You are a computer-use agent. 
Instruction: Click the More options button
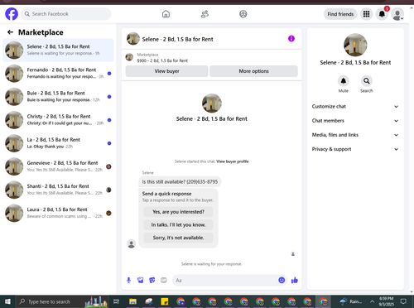click(x=253, y=71)
